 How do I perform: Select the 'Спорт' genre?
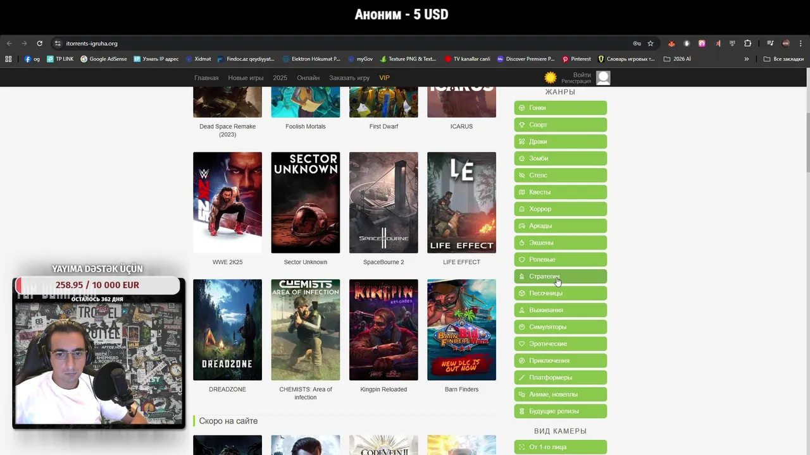(x=560, y=125)
